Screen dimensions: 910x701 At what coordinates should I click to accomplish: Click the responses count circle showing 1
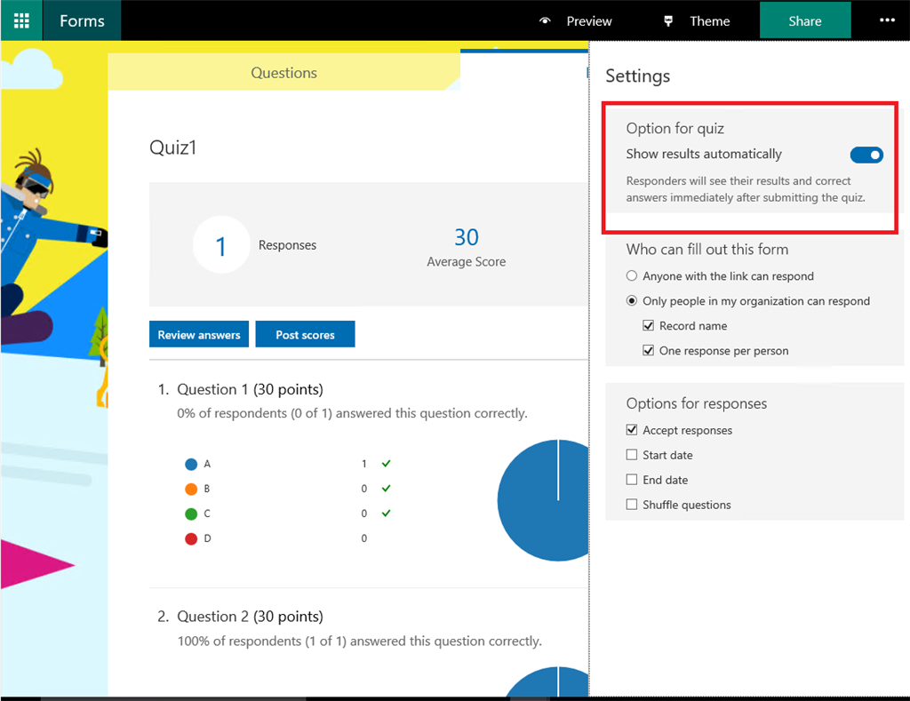pyautogui.click(x=220, y=245)
